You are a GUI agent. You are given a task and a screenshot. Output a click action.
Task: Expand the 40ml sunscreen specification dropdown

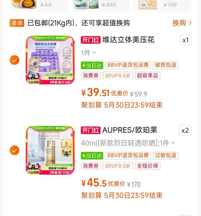(x=128, y=143)
